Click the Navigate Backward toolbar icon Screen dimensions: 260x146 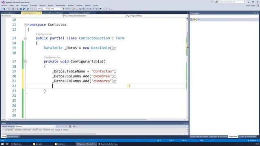click(x=4, y=9)
